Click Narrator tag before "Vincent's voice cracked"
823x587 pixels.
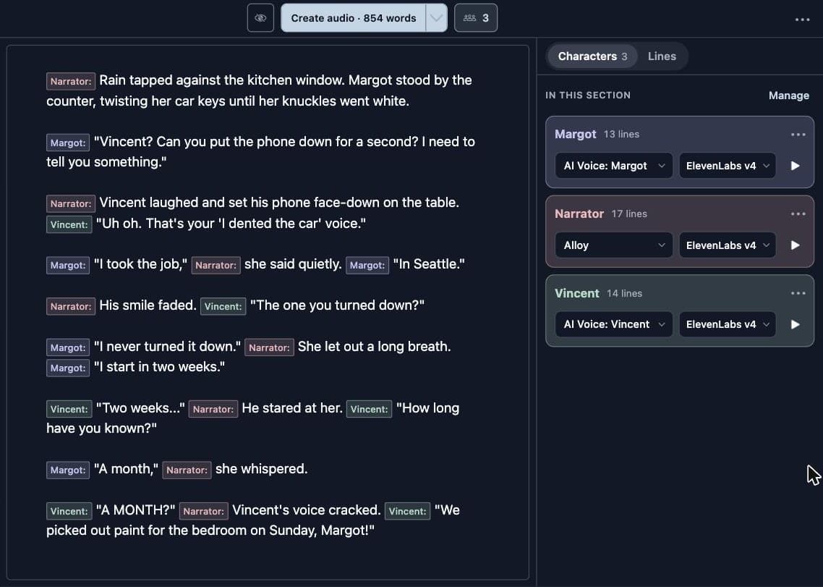click(x=204, y=511)
